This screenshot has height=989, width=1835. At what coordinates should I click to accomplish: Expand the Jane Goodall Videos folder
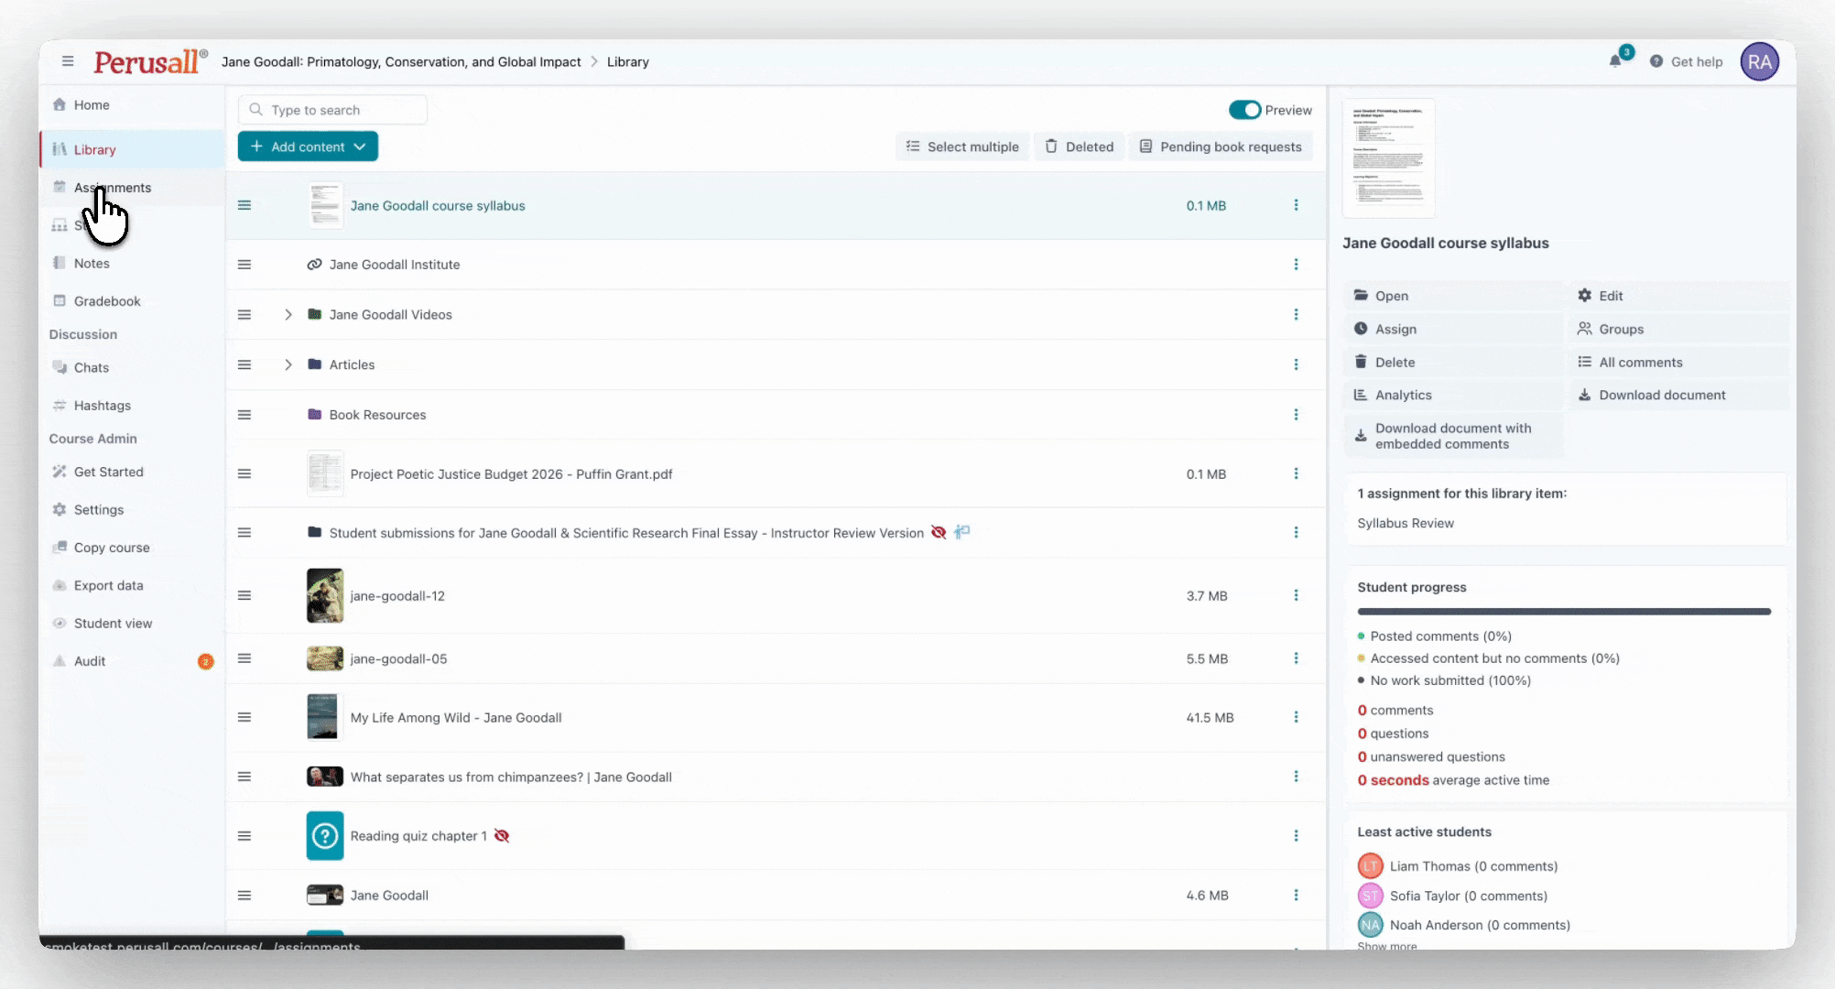coord(288,315)
